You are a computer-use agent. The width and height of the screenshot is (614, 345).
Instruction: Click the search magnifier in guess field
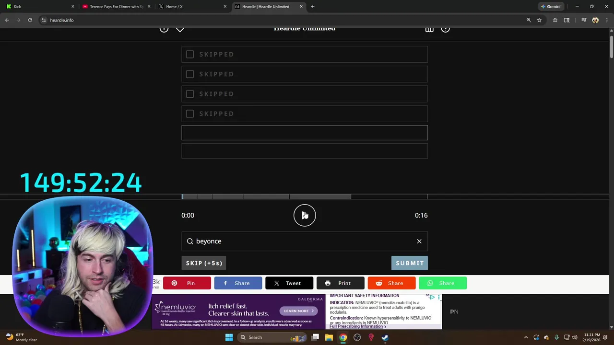tap(190, 241)
